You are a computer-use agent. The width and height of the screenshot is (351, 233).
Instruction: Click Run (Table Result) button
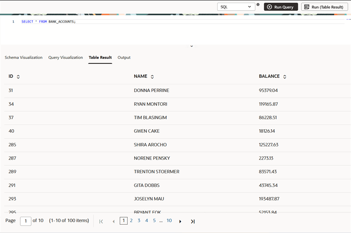324,7
